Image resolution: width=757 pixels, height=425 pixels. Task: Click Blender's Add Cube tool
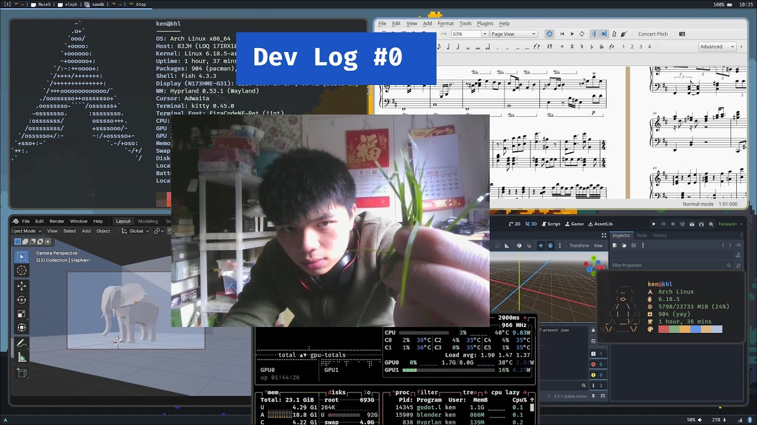click(x=21, y=372)
